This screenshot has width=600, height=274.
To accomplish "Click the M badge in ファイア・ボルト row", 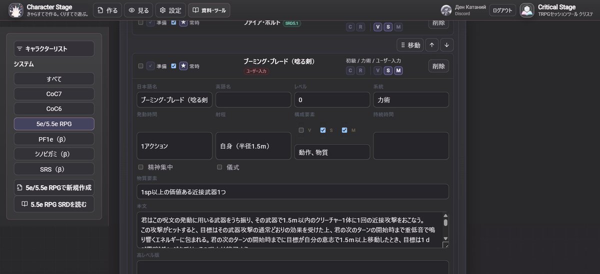I will click(x=398, y=27).
